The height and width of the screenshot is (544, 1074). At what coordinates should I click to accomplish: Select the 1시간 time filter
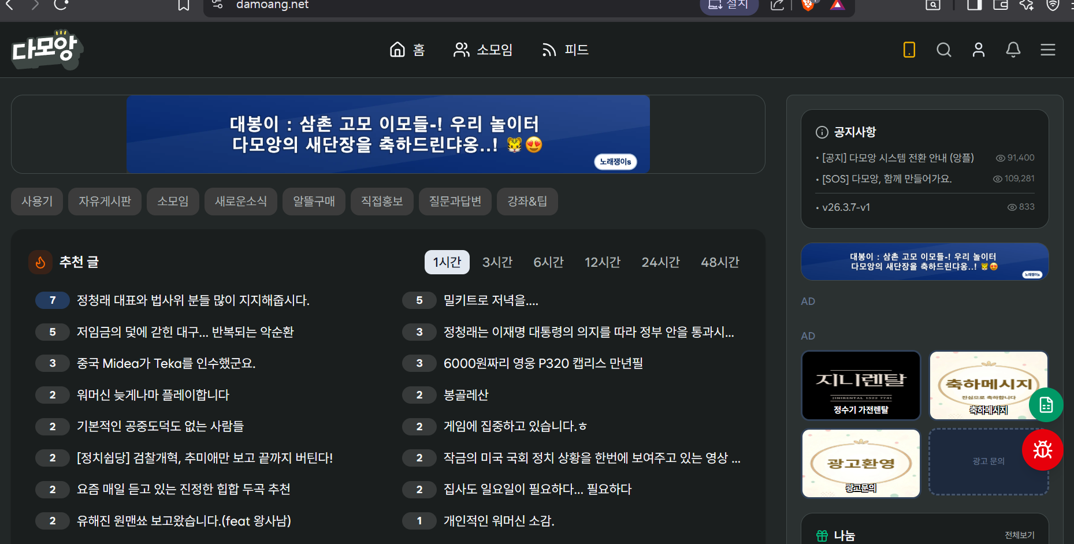point(447,262)
